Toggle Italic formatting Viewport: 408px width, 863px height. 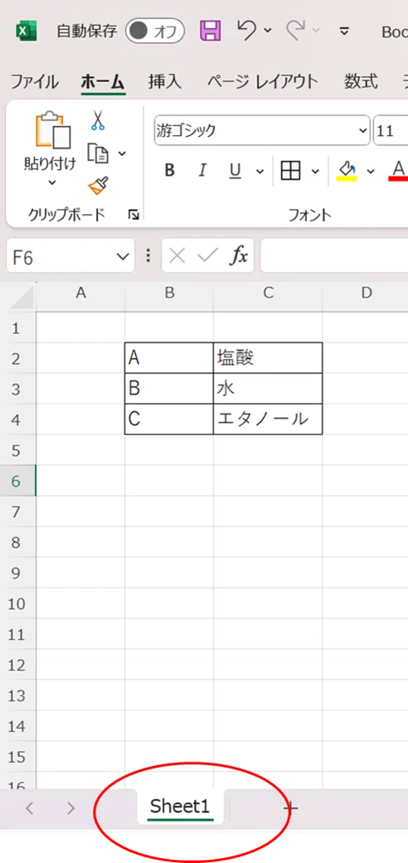(202, 171)
